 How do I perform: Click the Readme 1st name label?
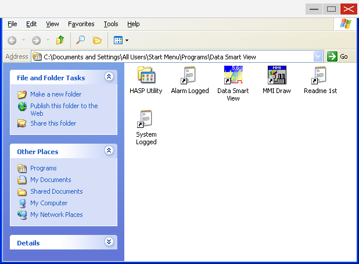point(321,91)
